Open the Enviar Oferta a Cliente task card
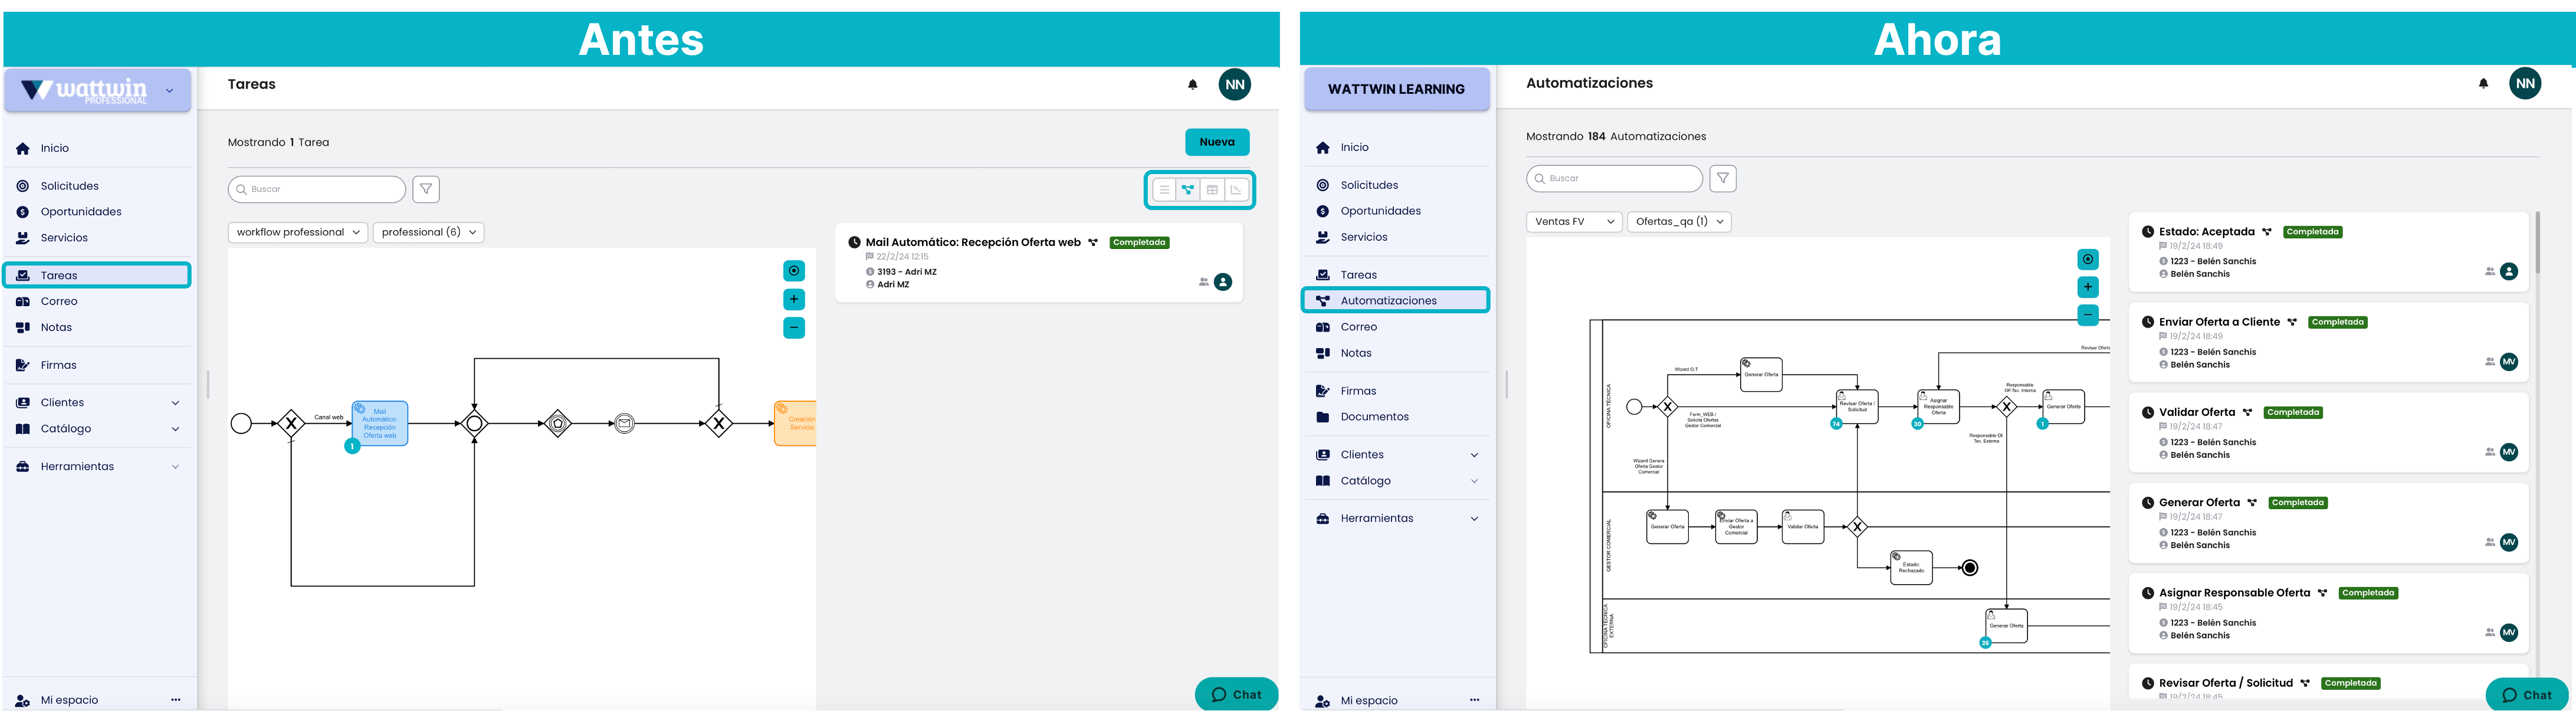This screenshot has height=711, width=2576. [2328, 343]
